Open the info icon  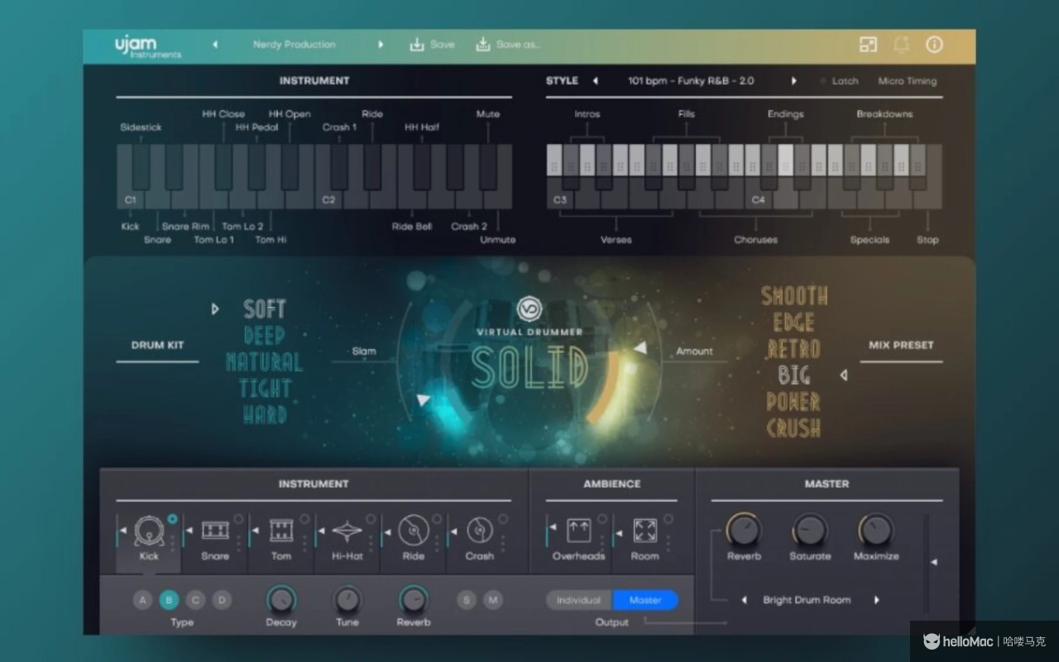(x=934, y=45)
